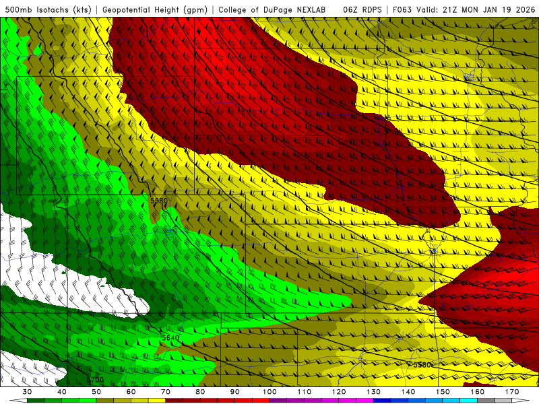
Task: Click the "College of DuPage NEXLAB" header label
Action: [x=272, y=9]
